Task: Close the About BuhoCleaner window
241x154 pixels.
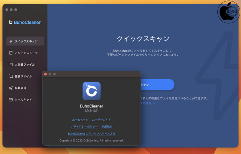Action: [46, 74]
